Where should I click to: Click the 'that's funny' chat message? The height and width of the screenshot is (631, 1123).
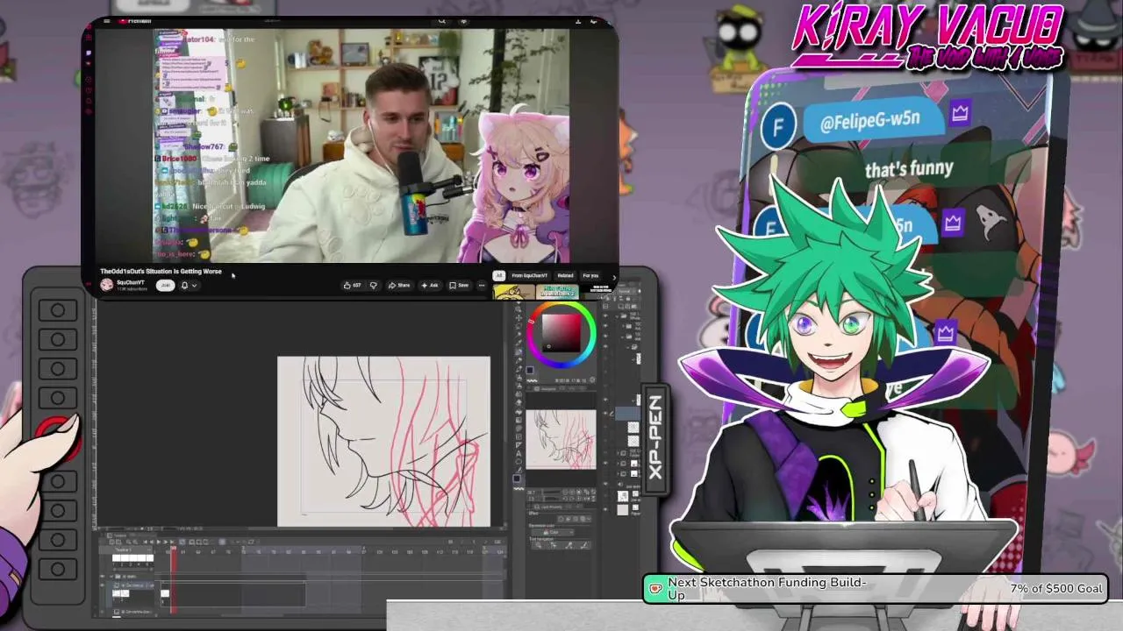tap(908, 168)
